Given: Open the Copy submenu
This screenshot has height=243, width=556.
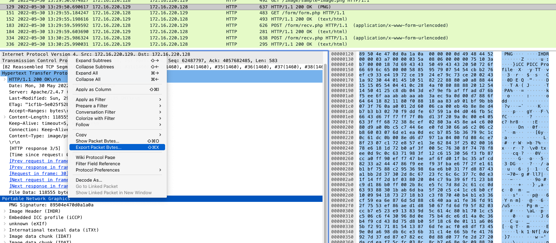Looking at the screenshot, I should 81,135.
